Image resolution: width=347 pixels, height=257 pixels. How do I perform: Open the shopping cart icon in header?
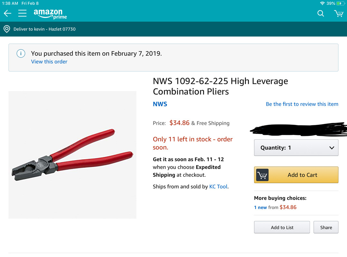[339, 13]
